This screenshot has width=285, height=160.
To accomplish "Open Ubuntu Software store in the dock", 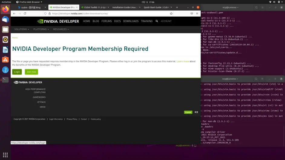I will click(x=5, y=60).
